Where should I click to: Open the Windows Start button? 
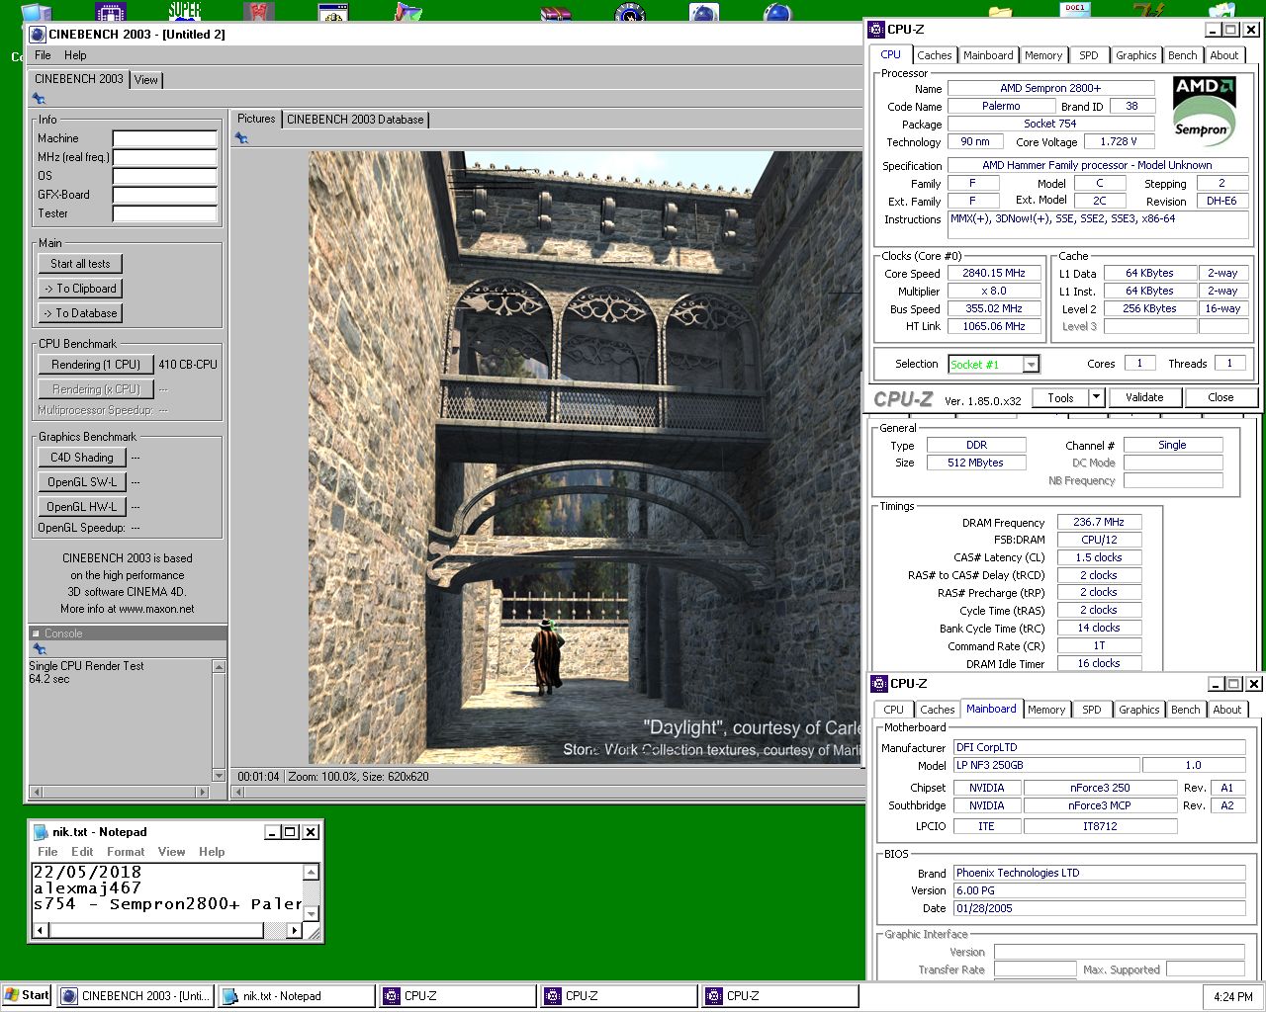(28, 996)
